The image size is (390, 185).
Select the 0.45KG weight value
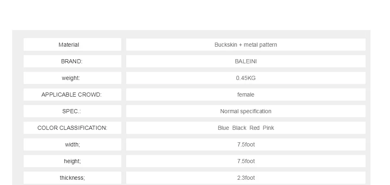(246, 78)
